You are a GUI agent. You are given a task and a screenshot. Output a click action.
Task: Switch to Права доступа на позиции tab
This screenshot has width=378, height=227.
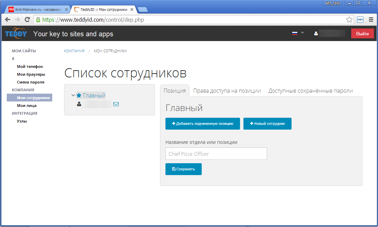227,91
